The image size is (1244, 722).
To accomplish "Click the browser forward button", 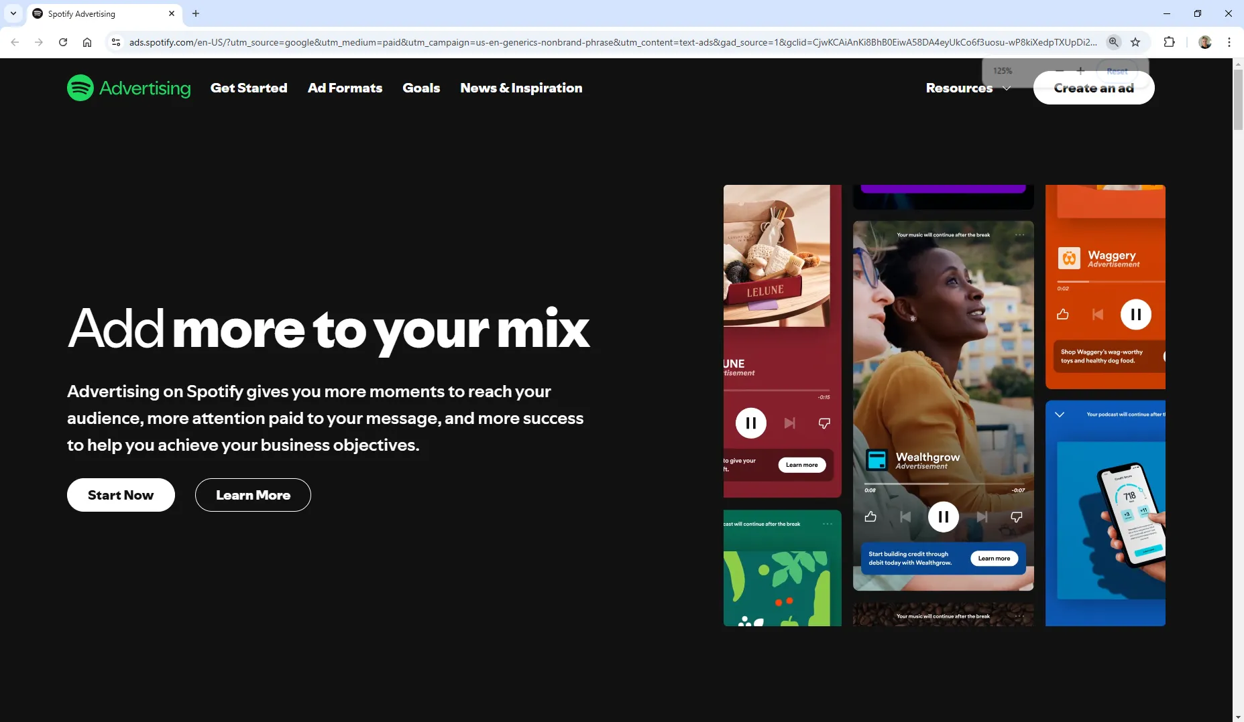I will coord(39,42).
